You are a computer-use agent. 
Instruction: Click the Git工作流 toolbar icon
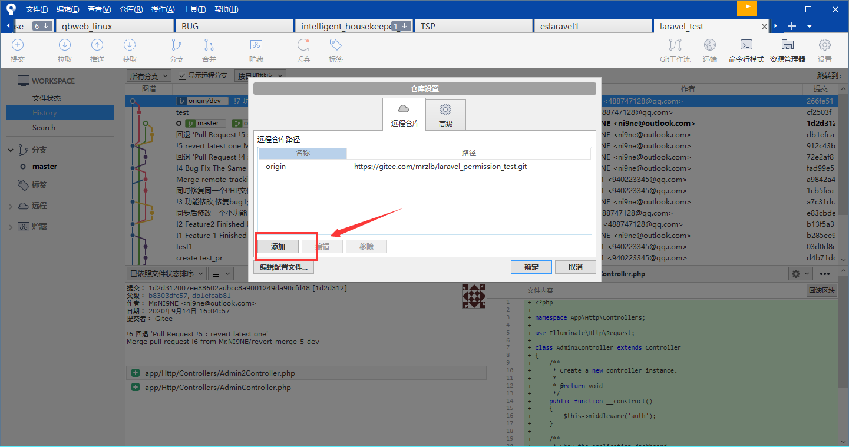(675, 45)
